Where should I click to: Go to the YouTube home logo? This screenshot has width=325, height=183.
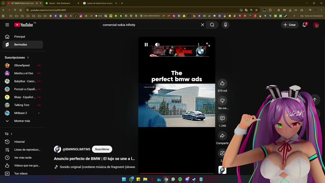(24, 25)
